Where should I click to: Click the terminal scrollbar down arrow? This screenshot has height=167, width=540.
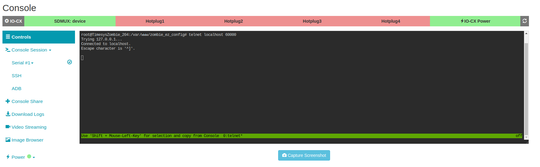point(526,137)
